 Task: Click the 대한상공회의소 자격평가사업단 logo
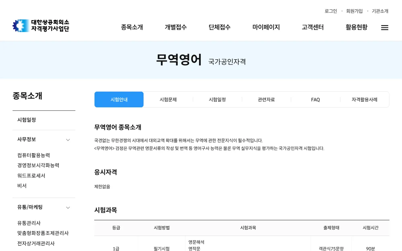(x=41, y=26)
